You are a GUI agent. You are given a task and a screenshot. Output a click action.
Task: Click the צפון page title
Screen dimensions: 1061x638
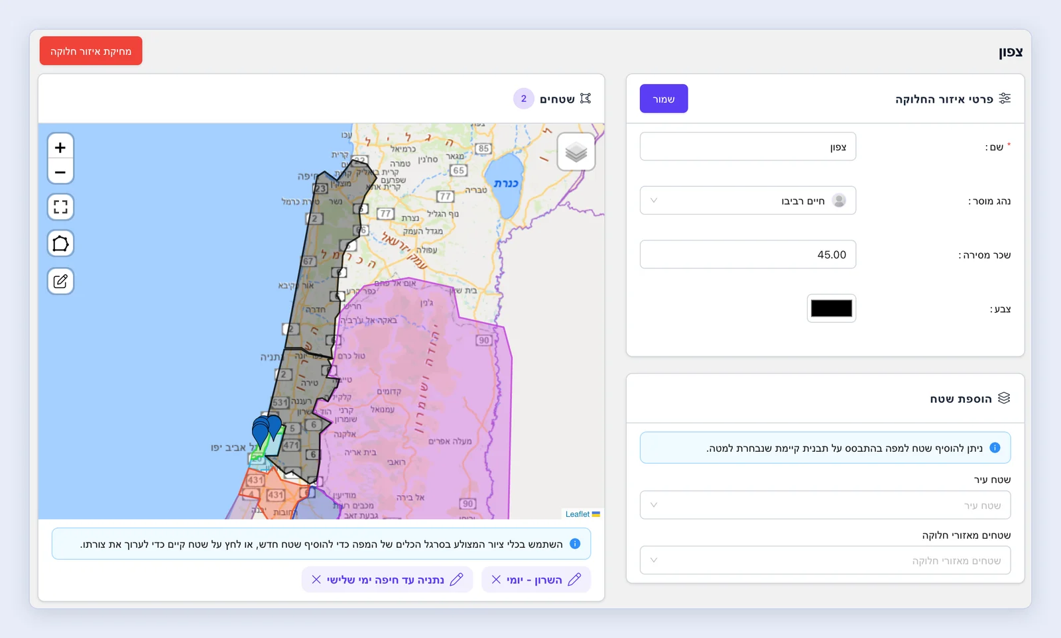(1011, 52)
